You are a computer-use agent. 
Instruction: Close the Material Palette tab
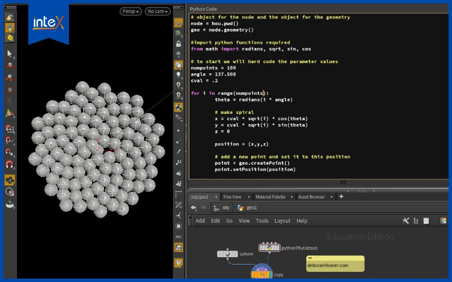click(x=292, y=197)
